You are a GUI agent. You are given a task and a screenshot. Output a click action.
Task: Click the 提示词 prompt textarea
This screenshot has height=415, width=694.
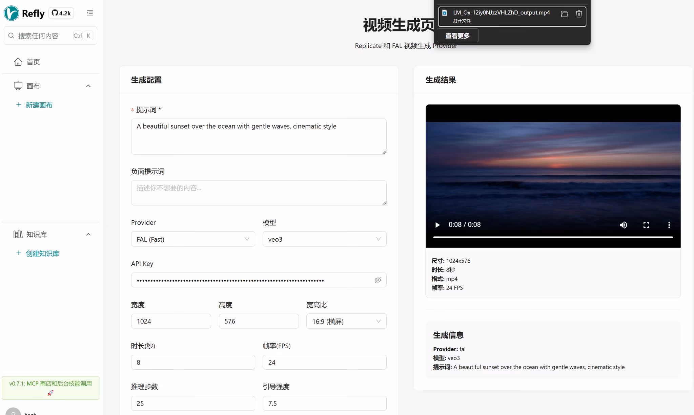259,136
